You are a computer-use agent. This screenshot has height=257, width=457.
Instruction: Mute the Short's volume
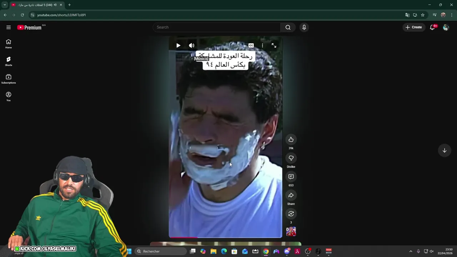pos(192,45)
